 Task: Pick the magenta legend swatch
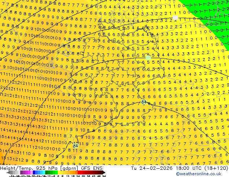click(x=29, y=172)
